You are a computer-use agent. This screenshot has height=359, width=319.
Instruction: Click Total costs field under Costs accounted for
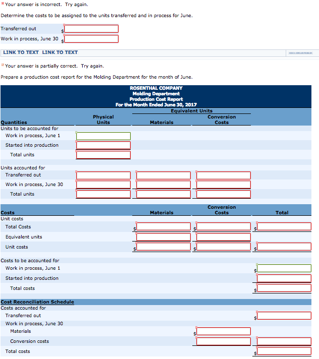[284, 351]
